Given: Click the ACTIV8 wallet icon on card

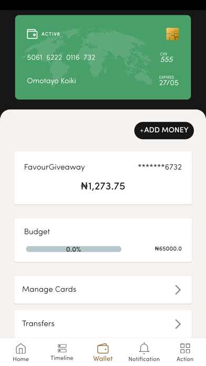Looking at the screenshot, I should click(32, 34).
